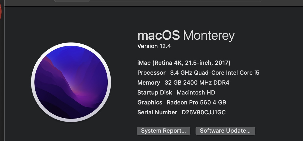303x141 pixels.
Task: Click the Serial Number label
Action: pyautogui.click(x=157, y=113)
